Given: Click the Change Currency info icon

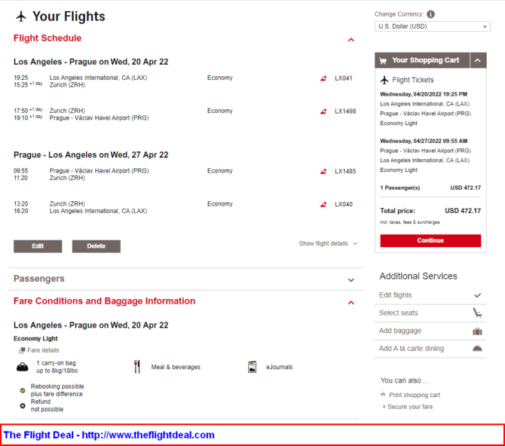Looking at the screenshot, I should [x=430, y=14].
